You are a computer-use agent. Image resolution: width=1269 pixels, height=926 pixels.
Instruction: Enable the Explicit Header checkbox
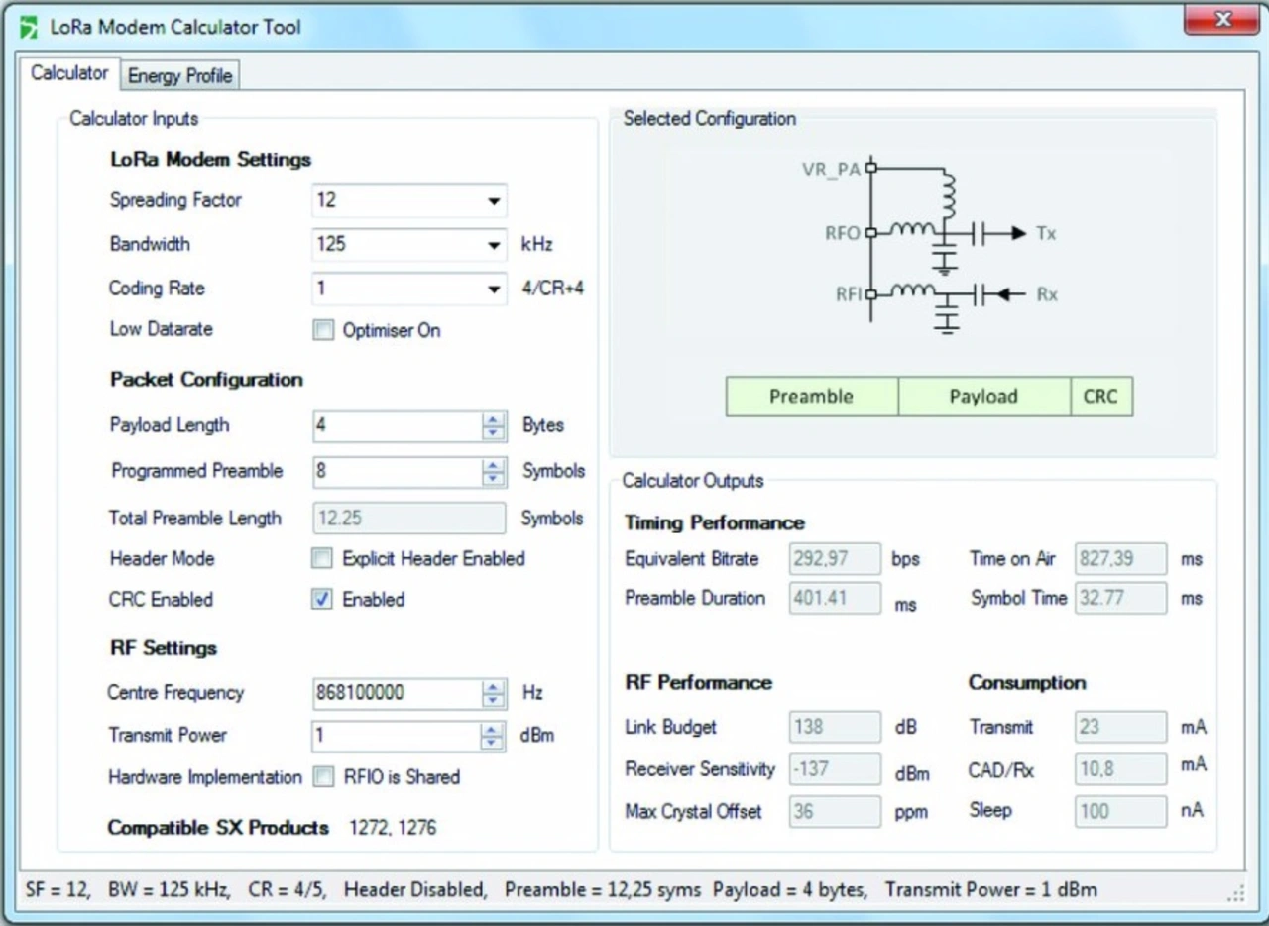pos(323,559)
